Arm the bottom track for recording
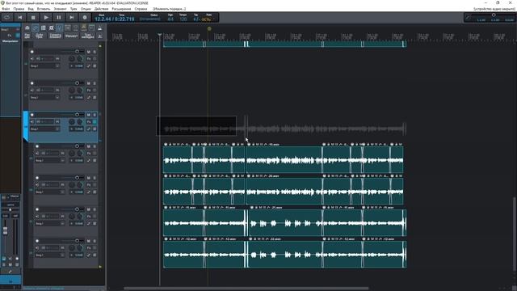 coord(37,241)
